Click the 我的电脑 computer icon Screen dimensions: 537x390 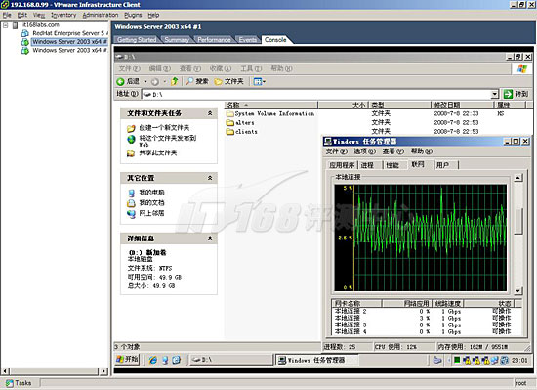(131, 193)
